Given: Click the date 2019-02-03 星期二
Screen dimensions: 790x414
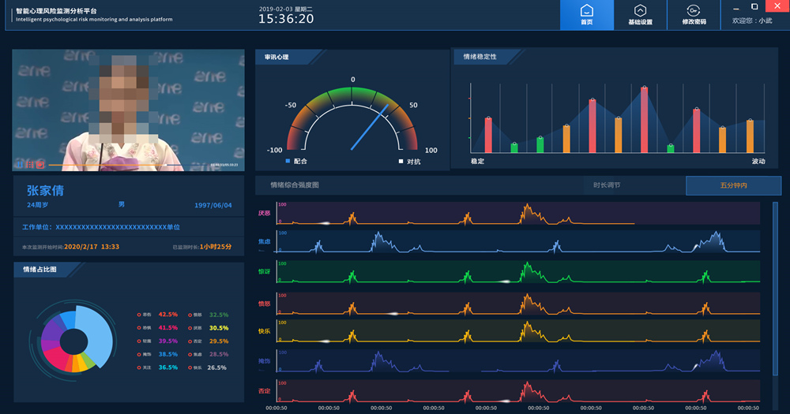Looking at the screenshot, I should click(286, 9).
